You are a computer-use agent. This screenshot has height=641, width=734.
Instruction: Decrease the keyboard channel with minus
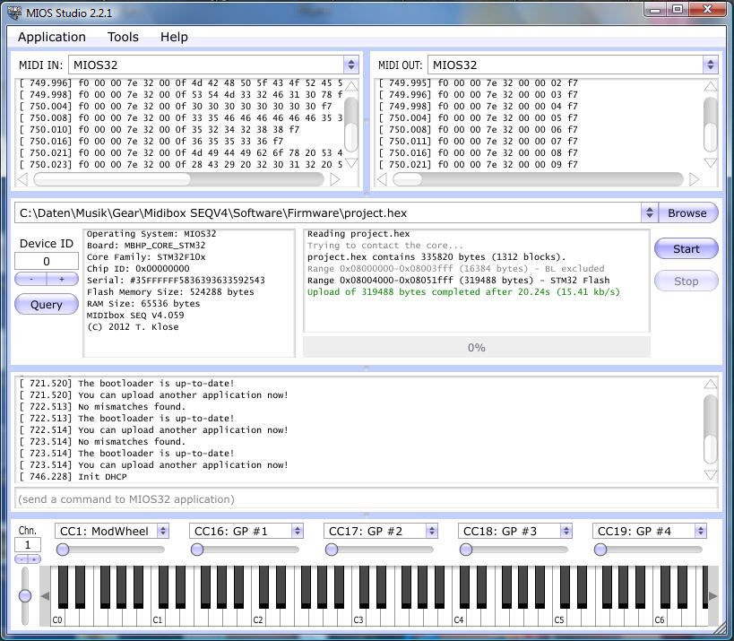point(22,559)
